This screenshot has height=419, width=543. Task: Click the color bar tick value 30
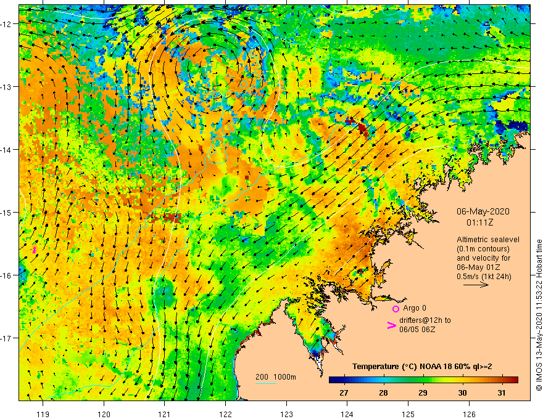point(462,393)
